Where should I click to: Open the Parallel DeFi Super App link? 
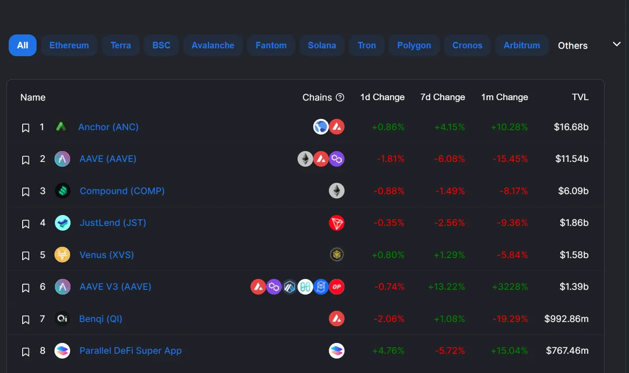[131, 350]
